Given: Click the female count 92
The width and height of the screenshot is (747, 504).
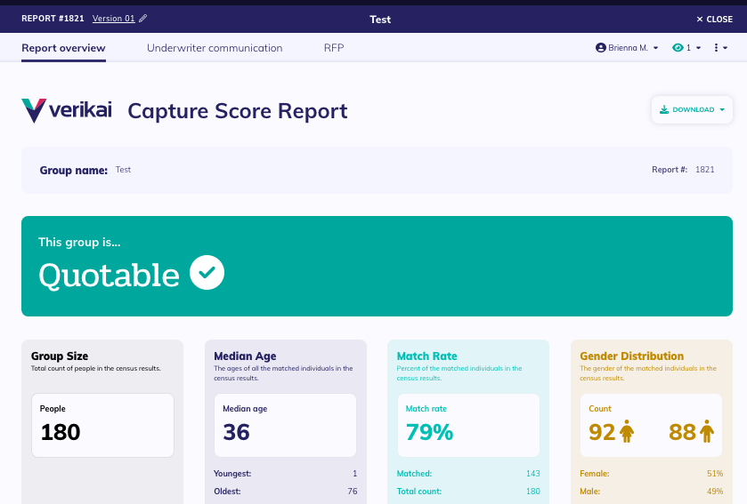Looking at the screenshot, I should pos(602,432).
